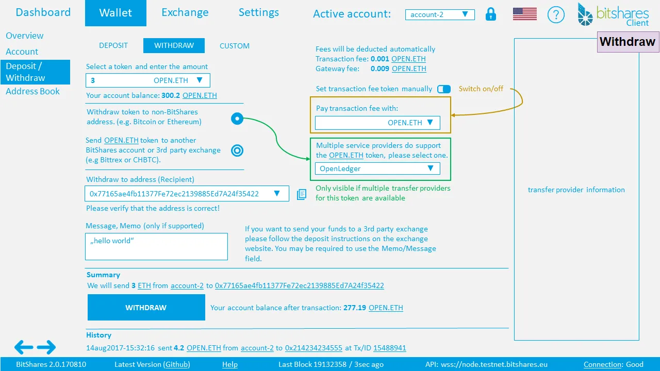This screenshot has height=371, width=660.
Task: Click the copy address icon beside recipient field
Action: coord(302,194)
